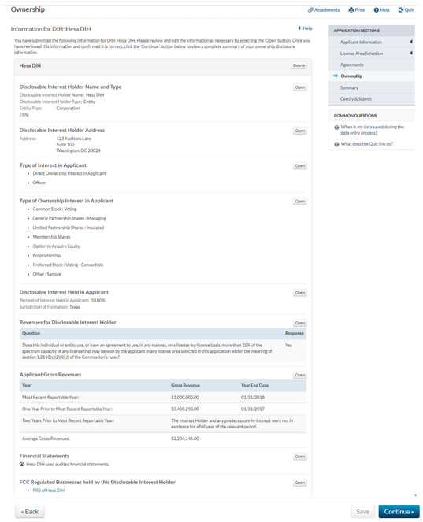Open the FRB of Hesa DIH link

coord(49,491)
